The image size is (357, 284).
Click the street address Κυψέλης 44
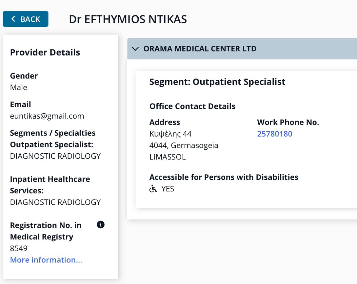click(x=170, y=134)
